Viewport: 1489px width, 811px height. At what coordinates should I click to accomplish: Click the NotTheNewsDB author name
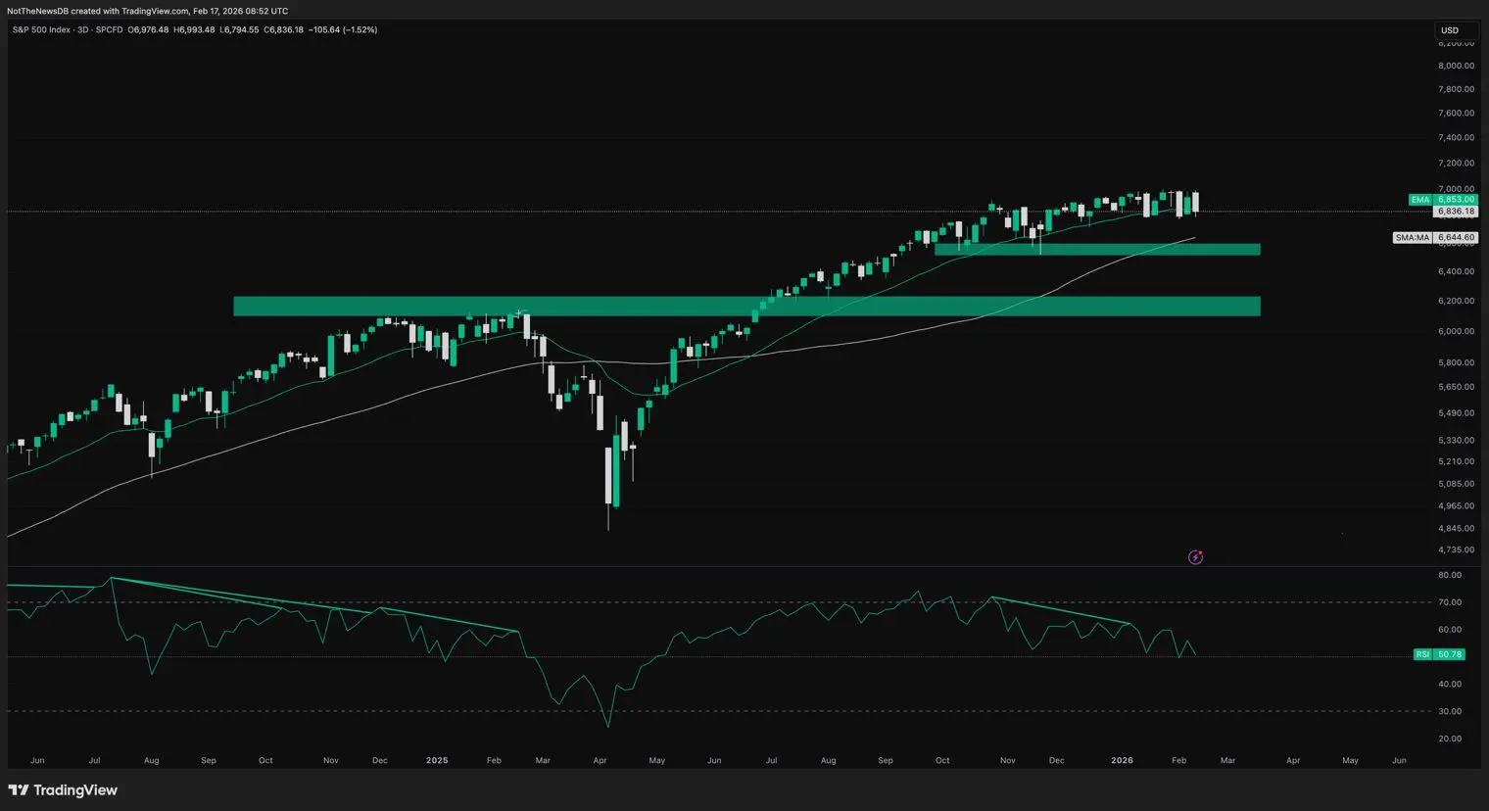37,11
